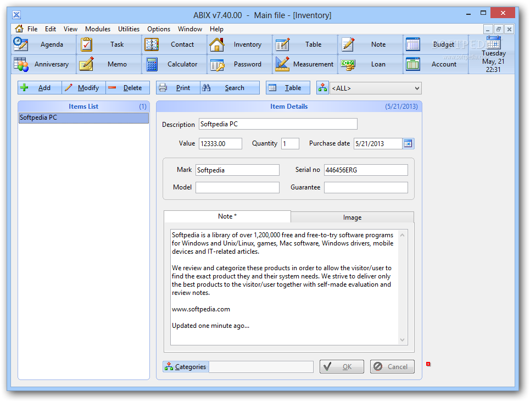This screenshot has width=530, height=402.
Task: Open the Measurement module
Action: (305, 64)
